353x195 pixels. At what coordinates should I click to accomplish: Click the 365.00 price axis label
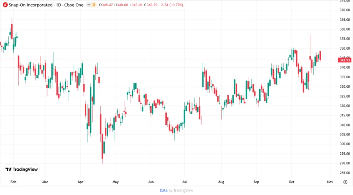pos(345,20)
